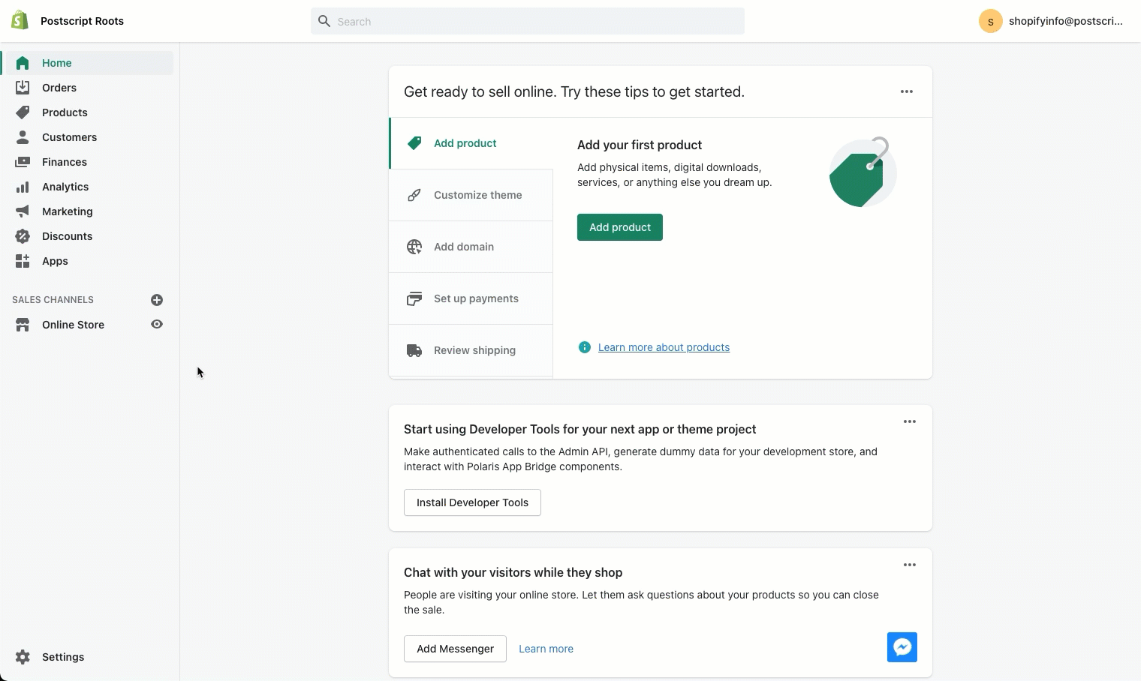Open Analytics in the sidebar
Screen dimensions: 1141x681
(x=89, y=187)
